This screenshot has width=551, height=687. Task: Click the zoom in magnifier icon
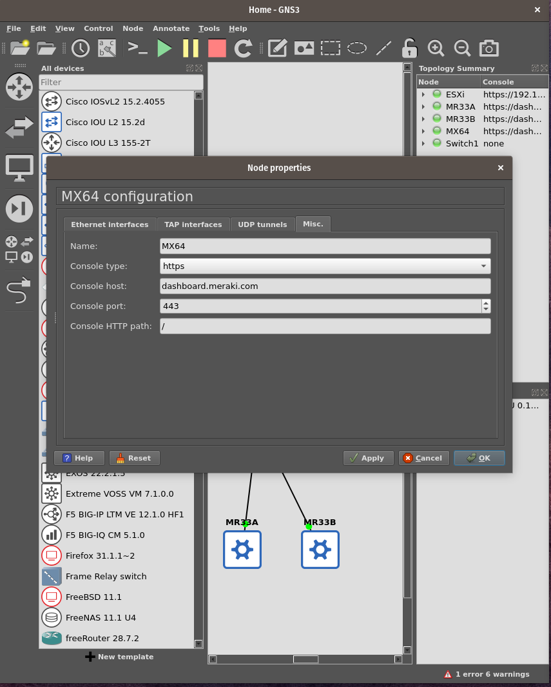click(x=436, y=48)
